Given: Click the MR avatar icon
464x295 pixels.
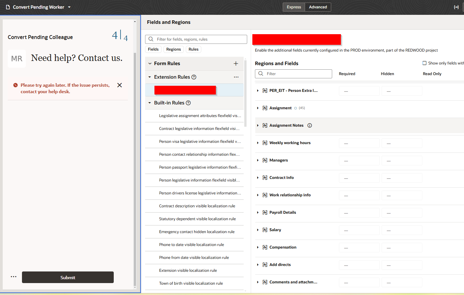Looking at the screenshot, I should pos(16,59).
